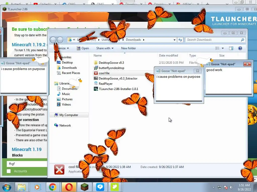Click the network tray icon

click(x=219, y=187)
